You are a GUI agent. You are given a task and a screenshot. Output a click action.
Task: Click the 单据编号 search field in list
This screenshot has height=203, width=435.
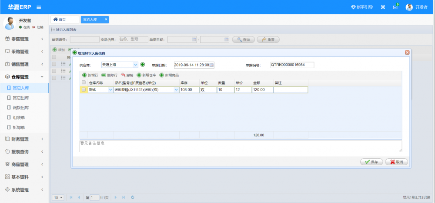click(85, 39)
